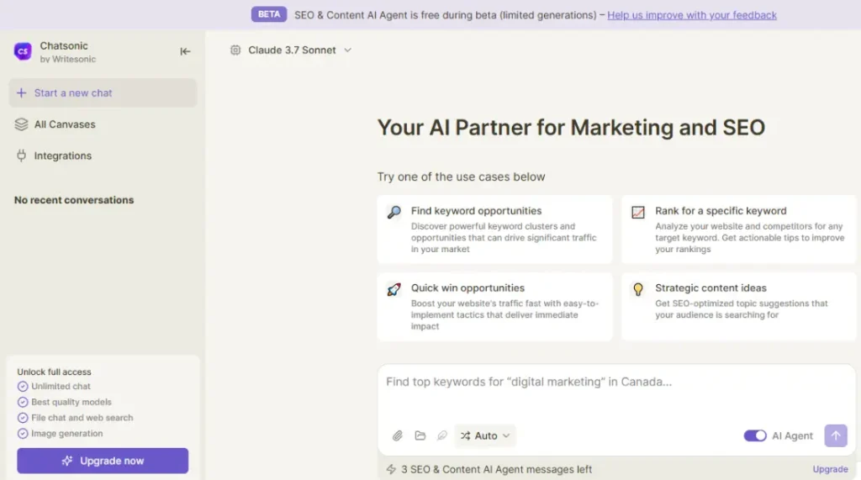861x480 pixels.
Task: Click the paperclip attach file icon
Action: pos(398,435)
